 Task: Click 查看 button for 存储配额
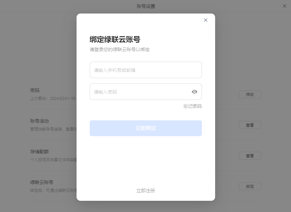(x=250, y=156)
